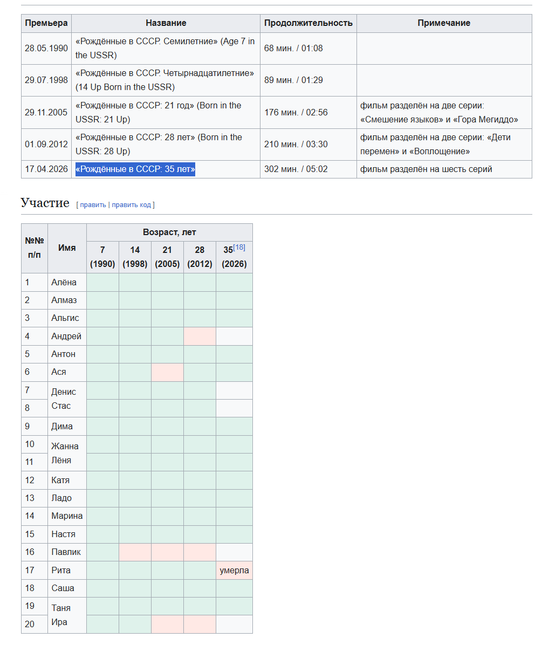
Task: Click the «умерла» cell in Рита row
Action: (235, 571)
